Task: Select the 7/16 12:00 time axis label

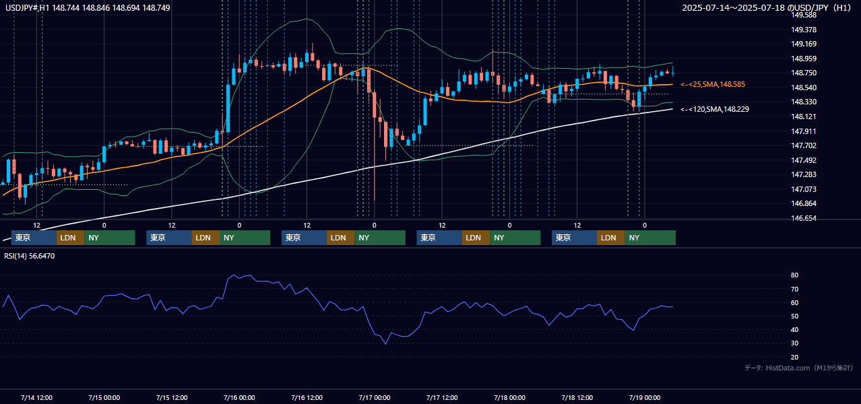Action: [307, 397]
